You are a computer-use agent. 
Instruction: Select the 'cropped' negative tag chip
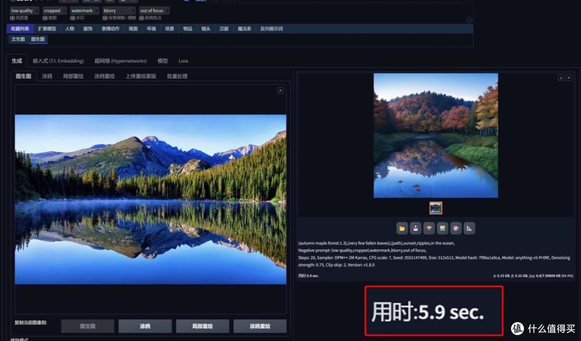54,11
